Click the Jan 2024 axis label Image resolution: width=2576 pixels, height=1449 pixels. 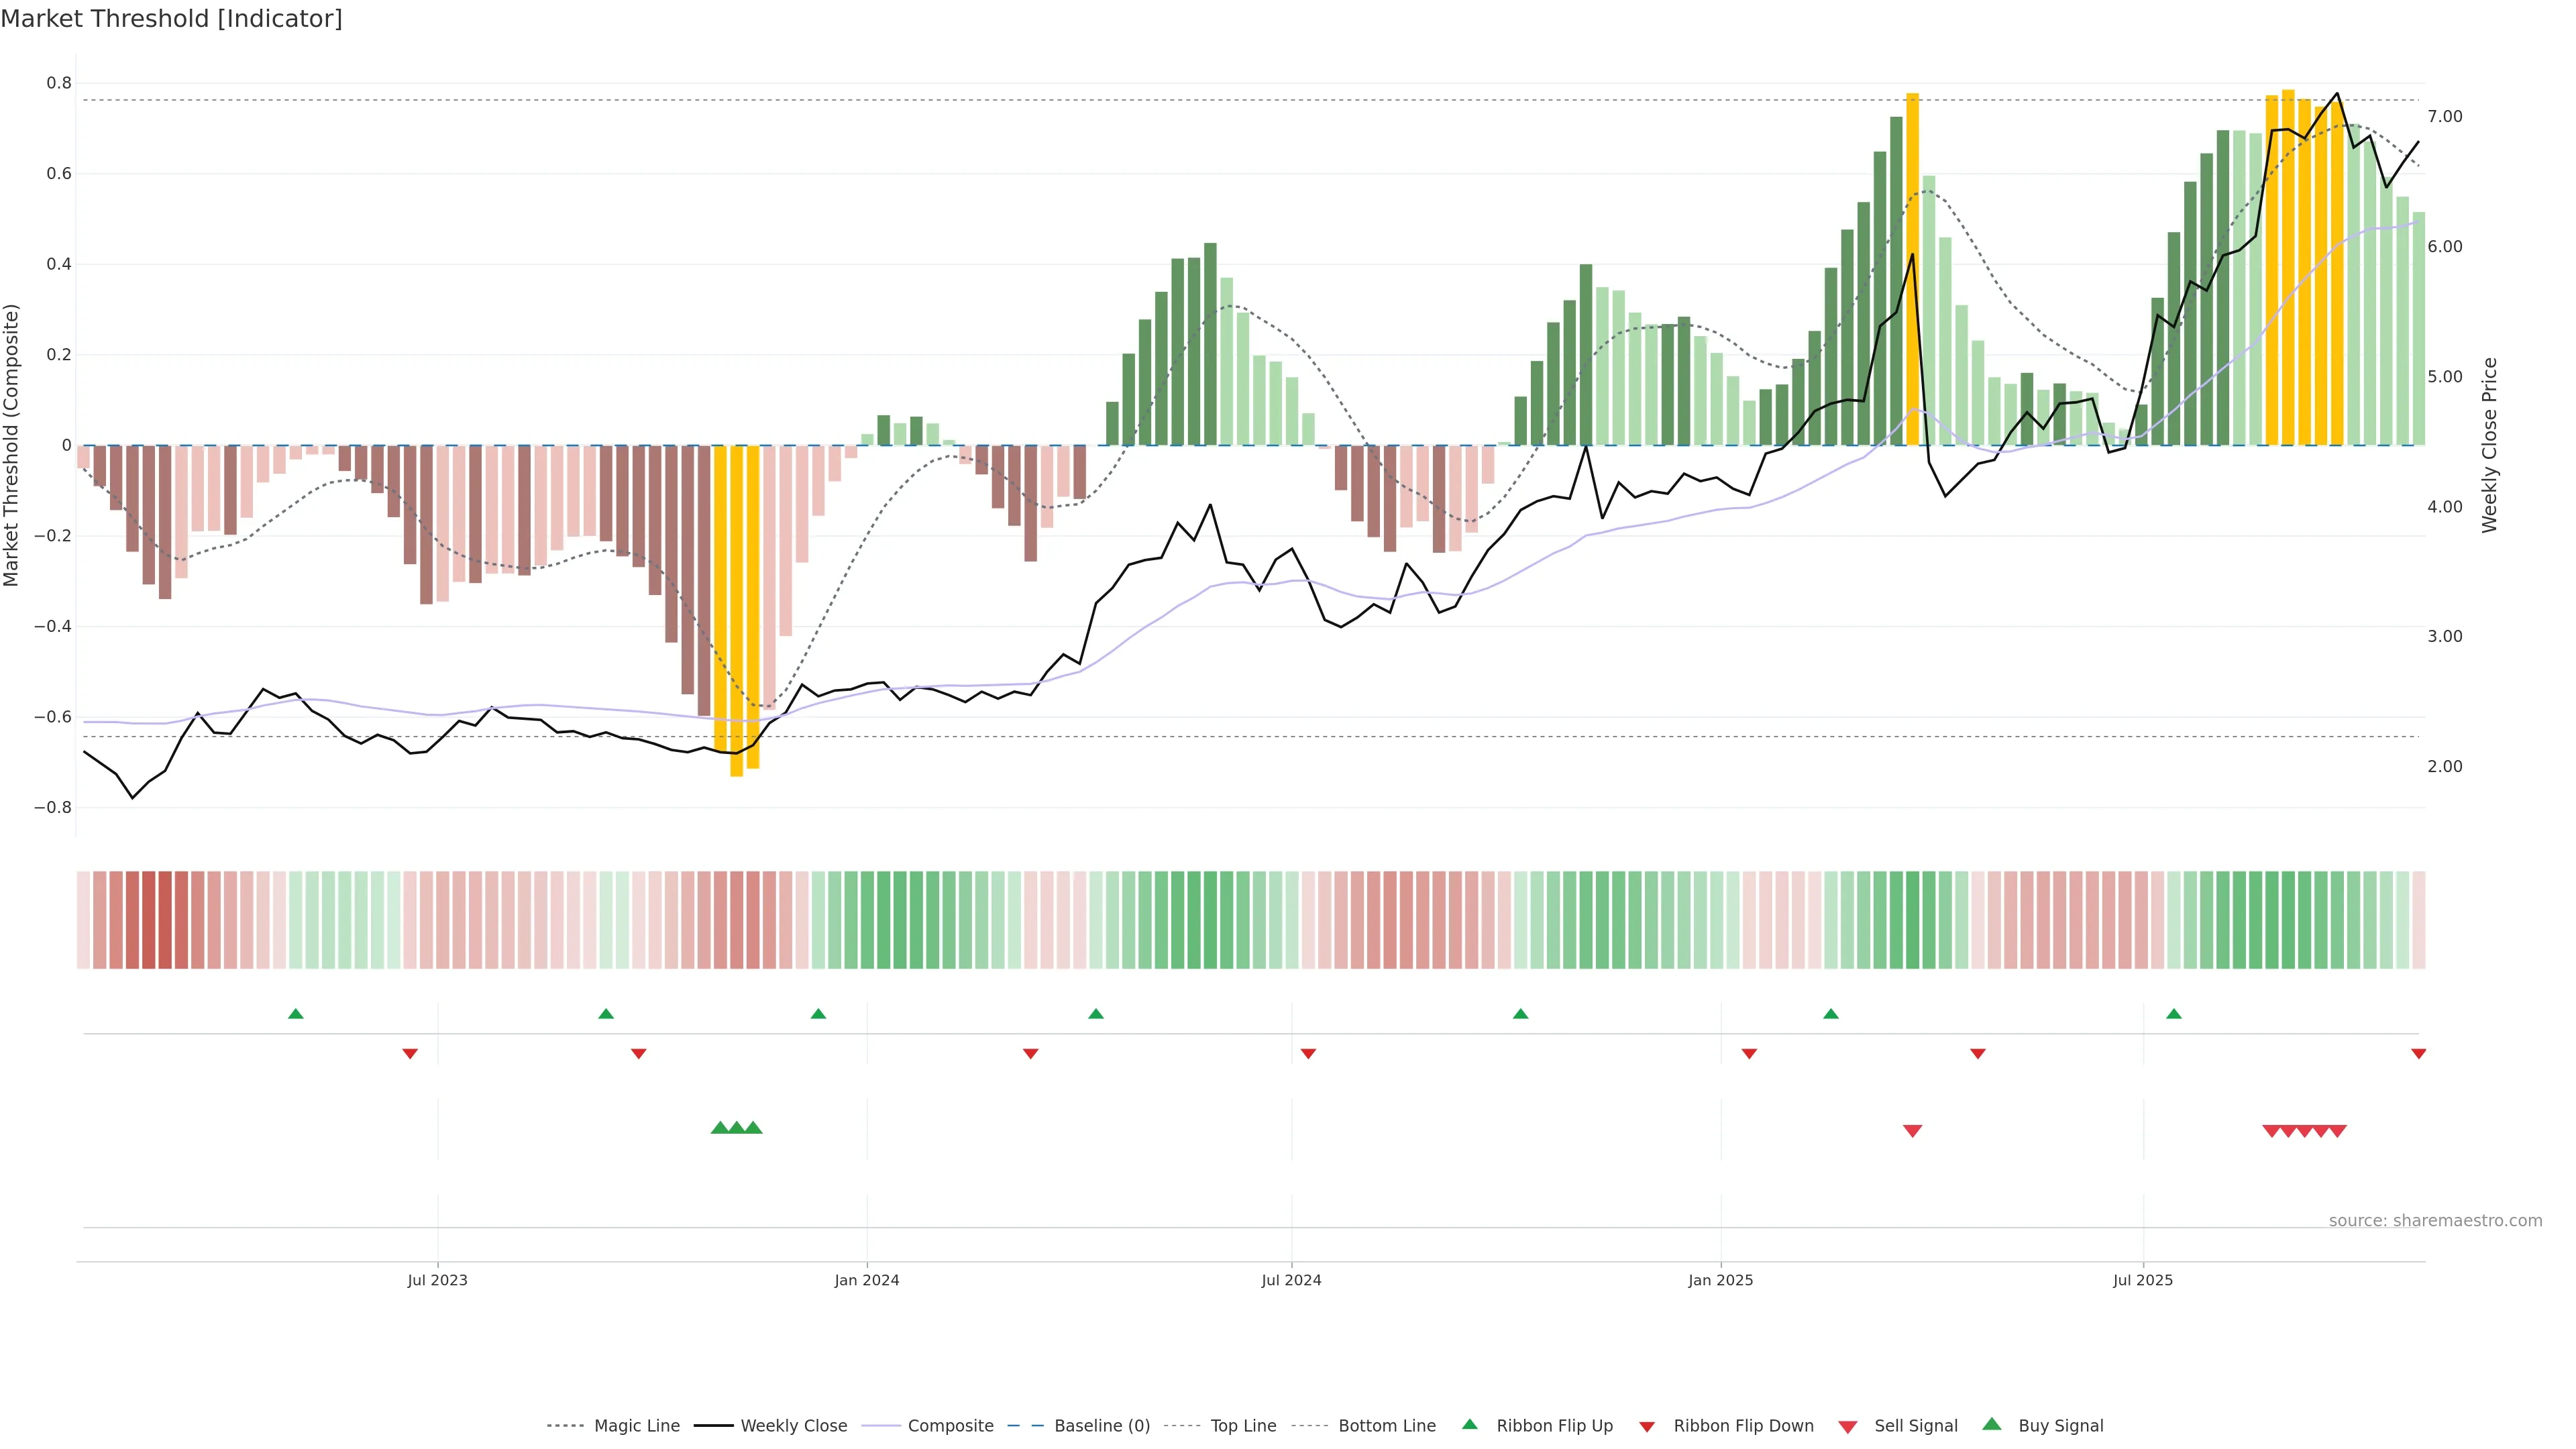click(x=866, y=1280)
